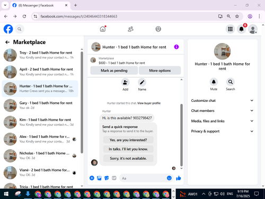The height and width of the screenshot is (199, 265).
Task: Open the Notifications bell in the header
Action: point(242,29)
